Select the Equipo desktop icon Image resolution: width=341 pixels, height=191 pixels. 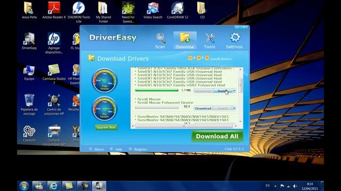pos(29,72)
